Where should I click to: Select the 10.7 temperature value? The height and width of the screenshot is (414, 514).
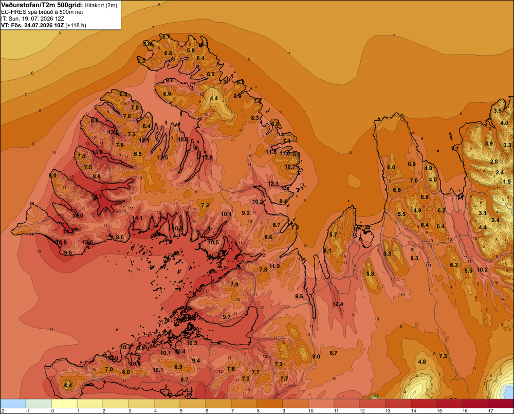point(290,167)
